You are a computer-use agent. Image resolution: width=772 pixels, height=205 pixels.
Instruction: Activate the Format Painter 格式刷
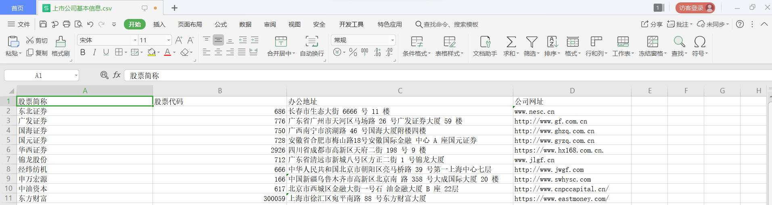(x=61, y=46)
